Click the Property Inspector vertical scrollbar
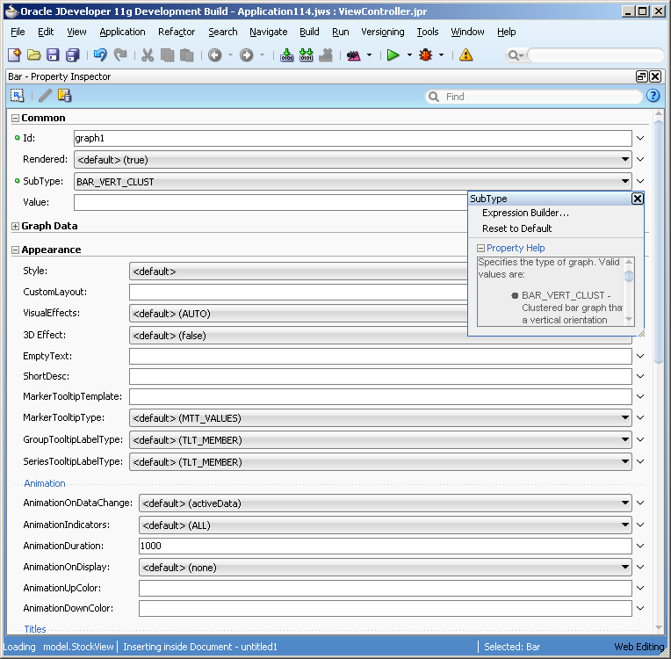The width and height of the screenshot is (671, 659). click(659, 240)
